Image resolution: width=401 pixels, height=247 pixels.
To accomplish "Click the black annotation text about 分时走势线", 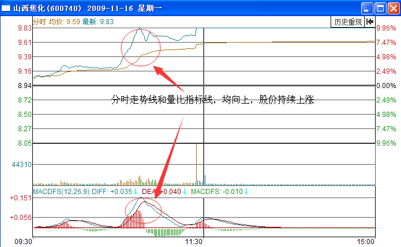I will (x=212, y=100).
